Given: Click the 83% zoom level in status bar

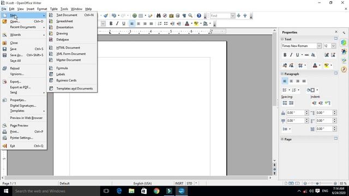Looking at the screenshot, I should [x=343, y=183].
